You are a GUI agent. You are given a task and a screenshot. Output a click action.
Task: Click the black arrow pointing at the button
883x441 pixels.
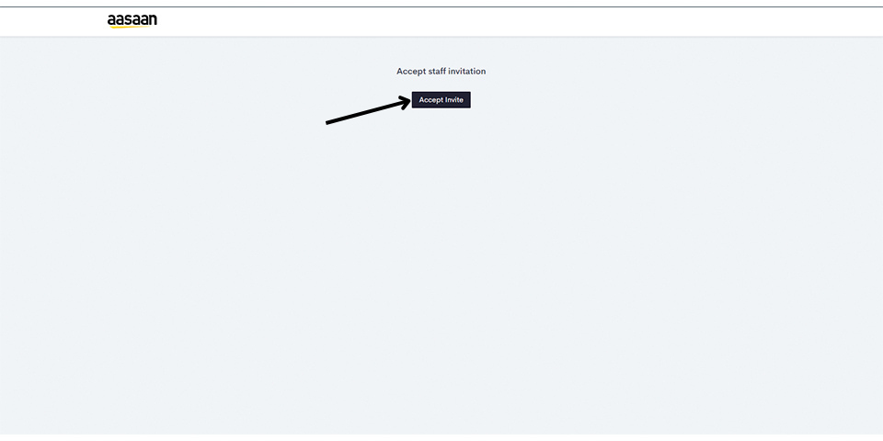click(x=368, y=111)
